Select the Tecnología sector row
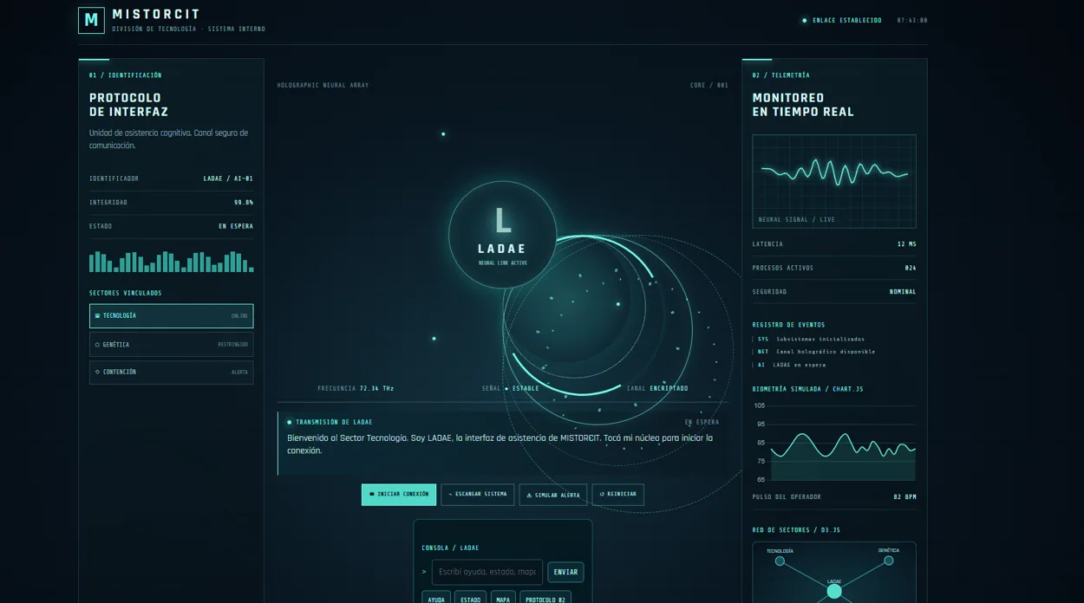The image size is (1084, 603). pyautogui.click(x=172, y=316)
